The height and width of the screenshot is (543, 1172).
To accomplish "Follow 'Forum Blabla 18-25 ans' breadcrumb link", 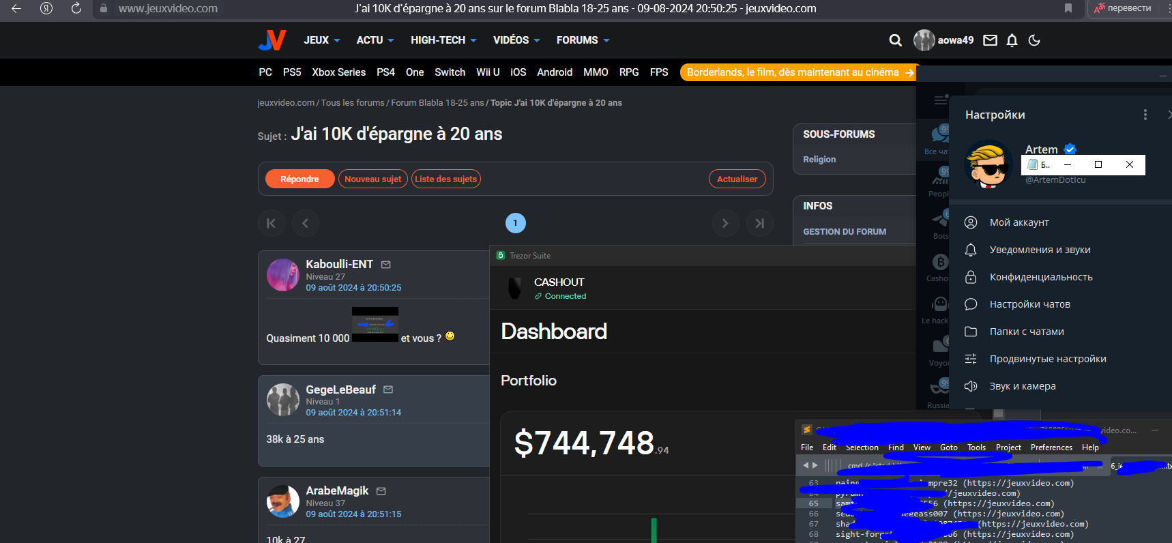I will (x=437, y=103).
